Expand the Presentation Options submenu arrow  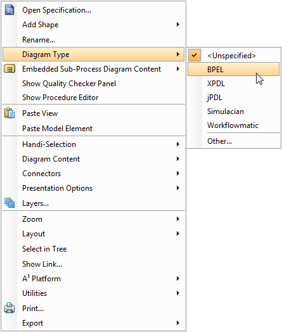178,188
